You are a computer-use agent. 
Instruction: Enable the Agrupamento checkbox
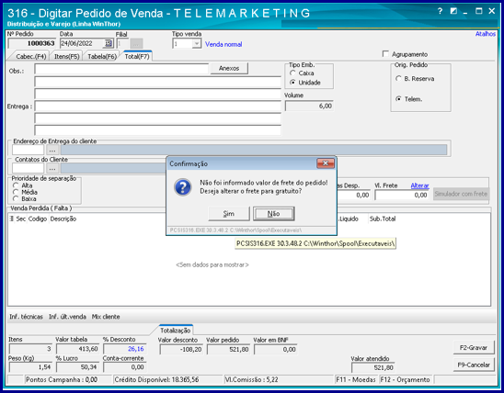[x=385, y=54]
